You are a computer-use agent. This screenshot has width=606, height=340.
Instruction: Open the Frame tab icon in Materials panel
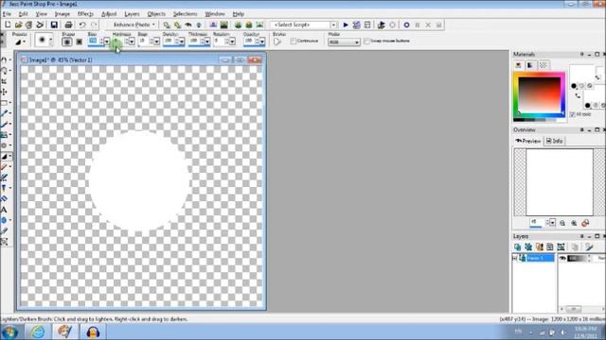[x=518, y=65]
